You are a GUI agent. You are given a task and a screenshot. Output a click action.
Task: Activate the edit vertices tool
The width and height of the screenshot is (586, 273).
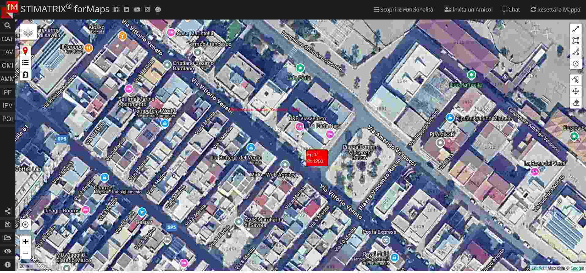(576, 80)
